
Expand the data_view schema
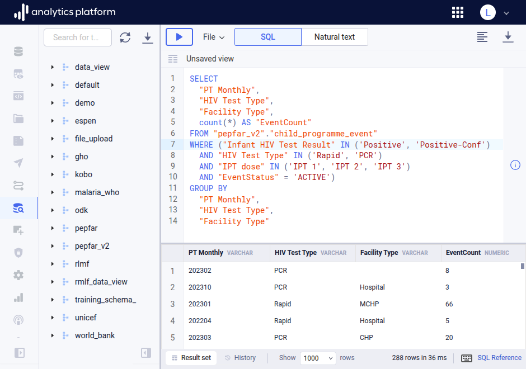(53, 67)
